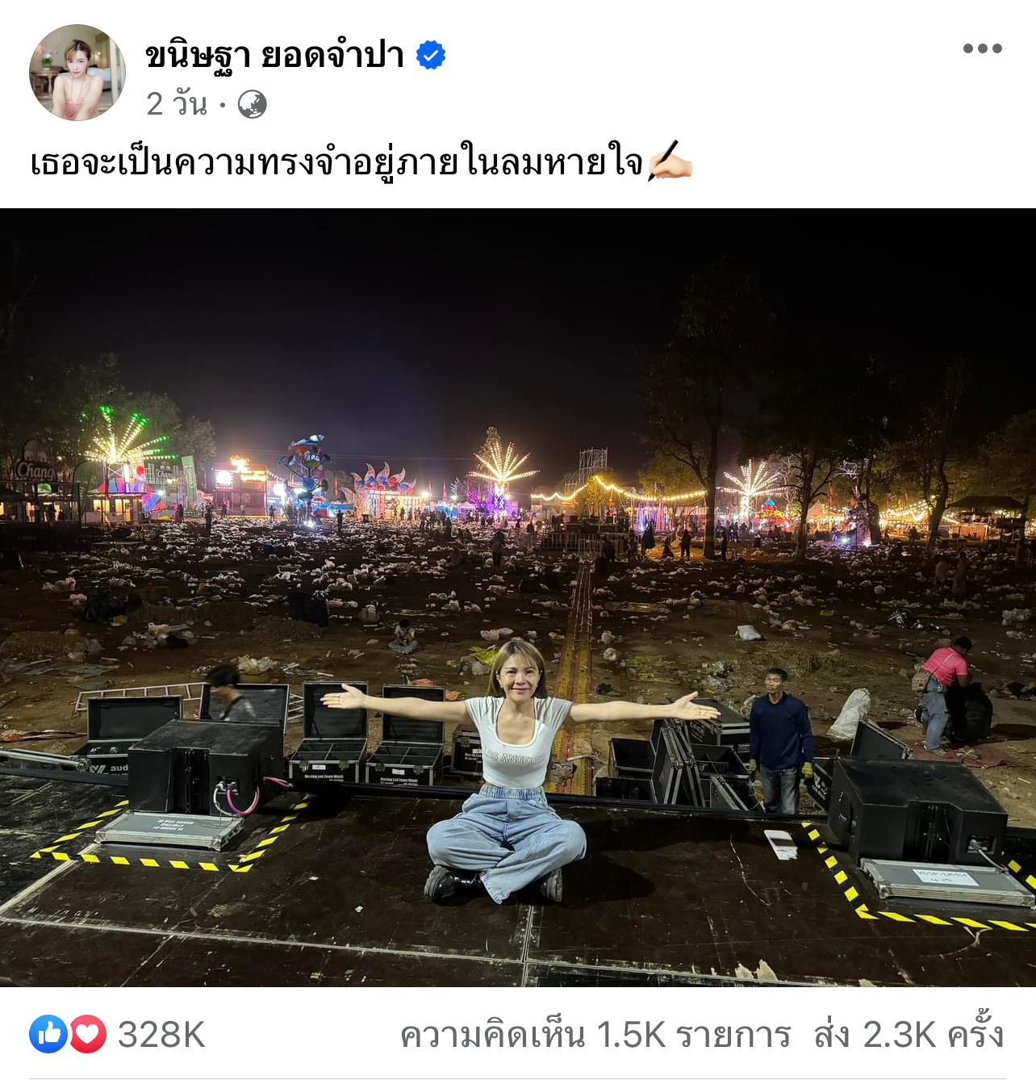1036x1080 pixels.
Task: Open ความคิดเห็น 1.5K รายการ comments
Action: (x=595, y=1035)
